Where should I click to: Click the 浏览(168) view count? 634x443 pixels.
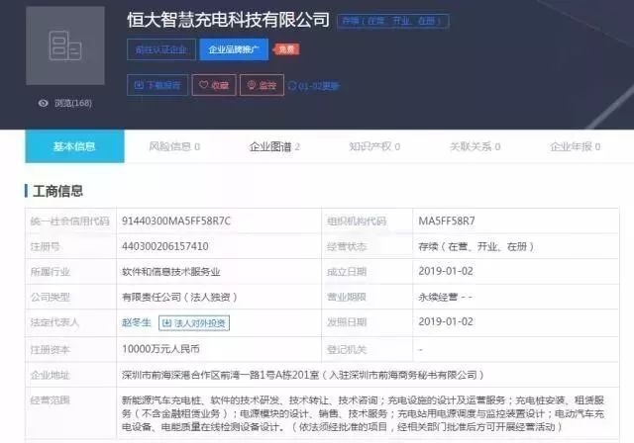73,103
